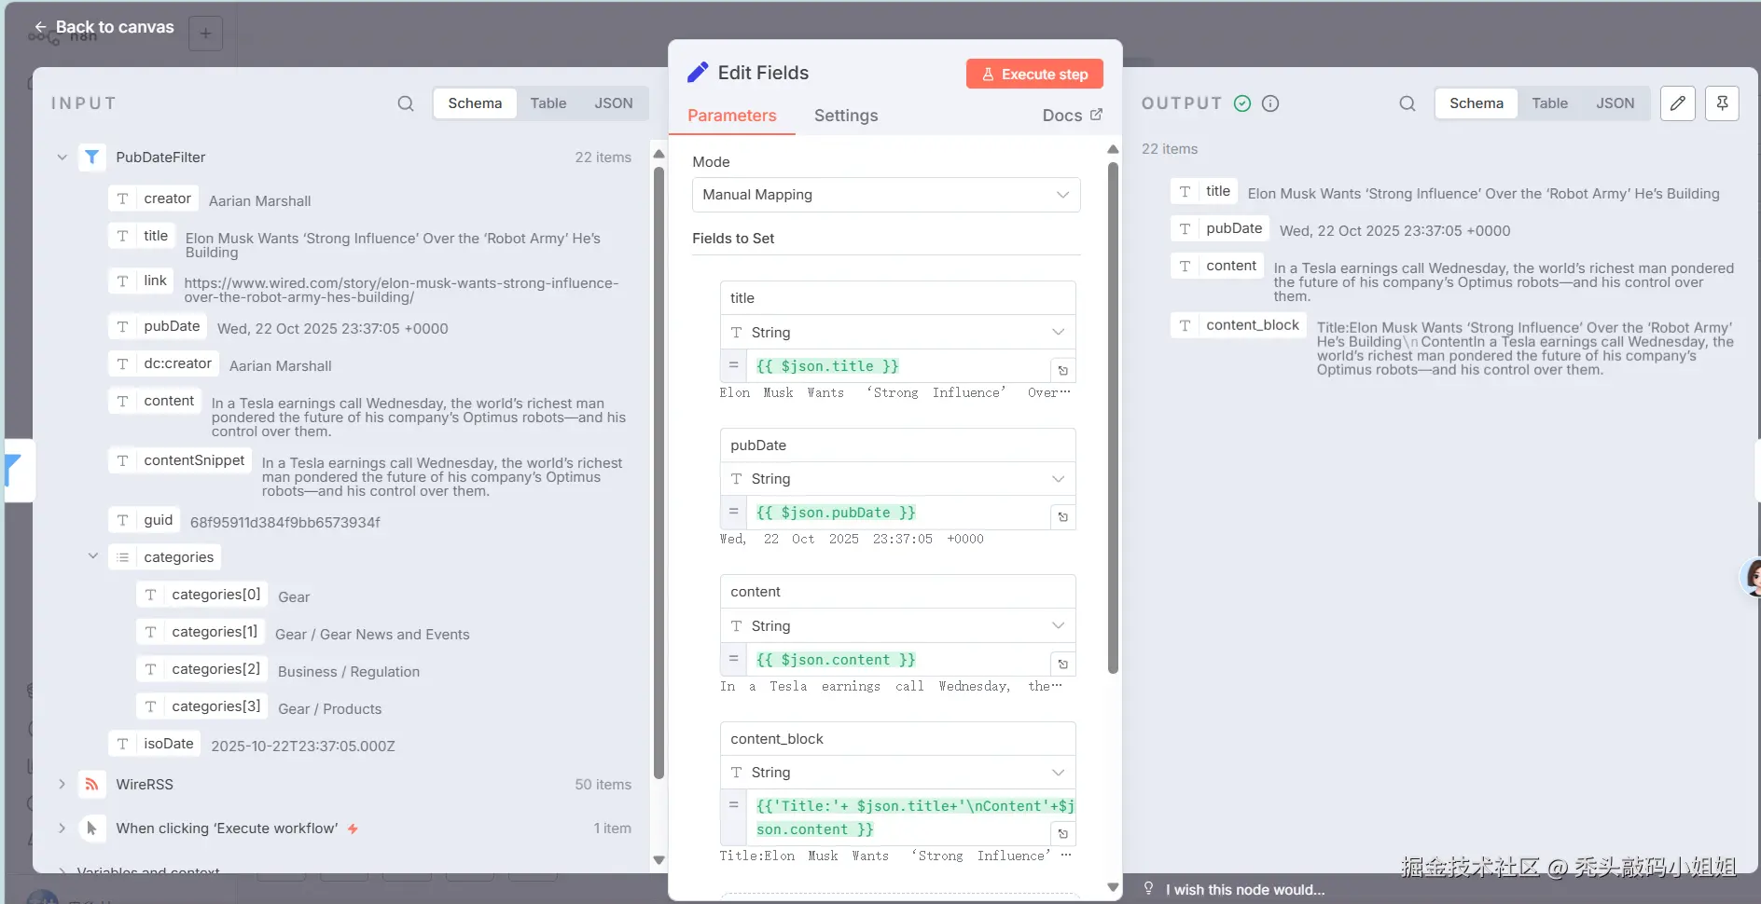This screenshot has width=1761, height=904.
Task: Pin the output data
Action: pos(1722,103)
